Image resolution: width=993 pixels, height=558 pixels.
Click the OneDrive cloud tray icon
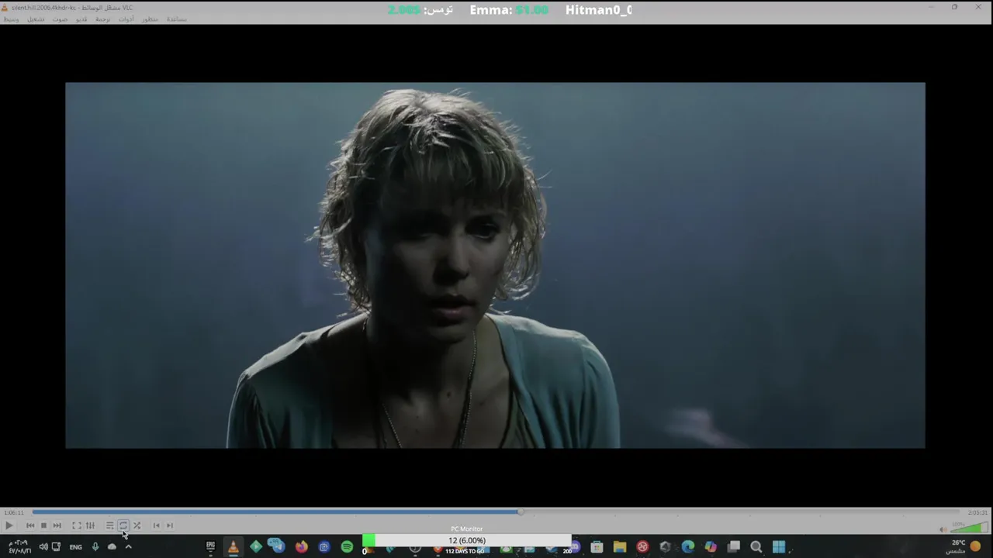click(112, 546)
